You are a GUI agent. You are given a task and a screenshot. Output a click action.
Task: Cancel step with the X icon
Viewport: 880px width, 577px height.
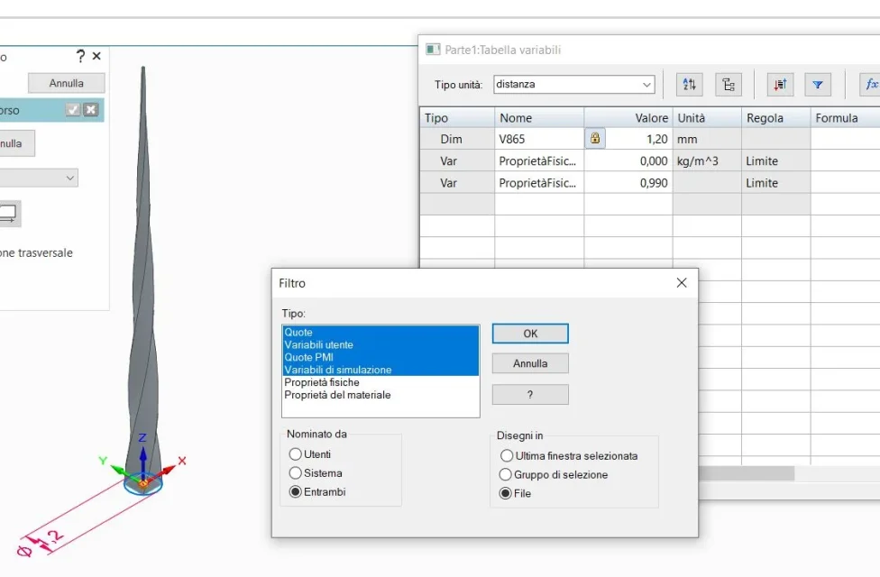click(x=91, y=110)
